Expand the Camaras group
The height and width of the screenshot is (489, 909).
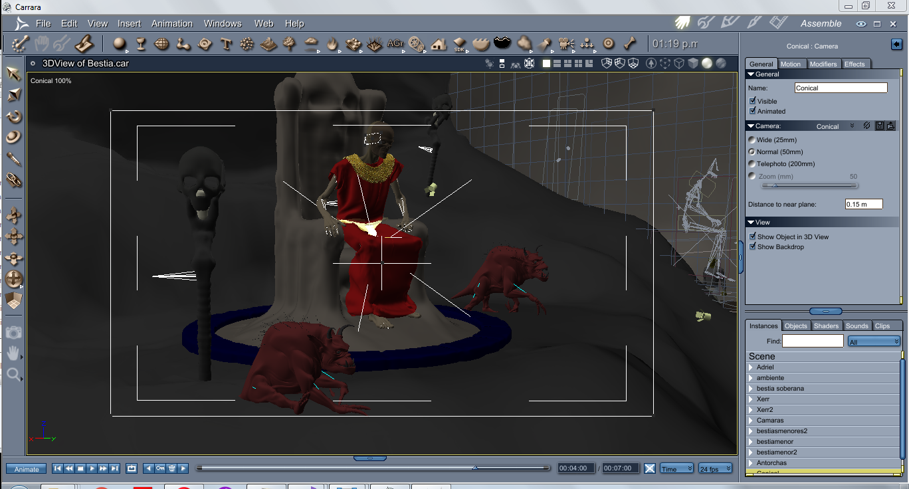pyautogui.click(x=751, y=421)
